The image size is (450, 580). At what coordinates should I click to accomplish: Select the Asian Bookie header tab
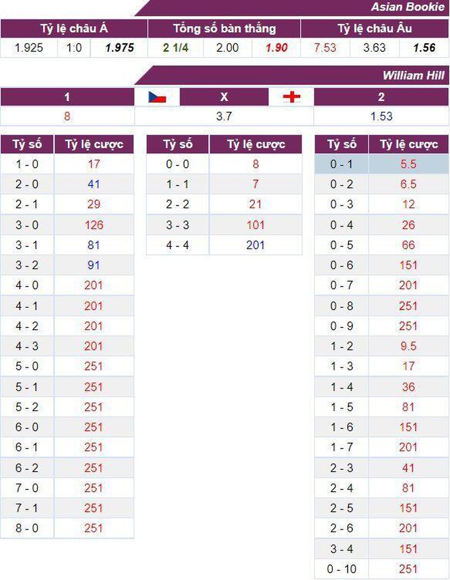pos(407,7)
